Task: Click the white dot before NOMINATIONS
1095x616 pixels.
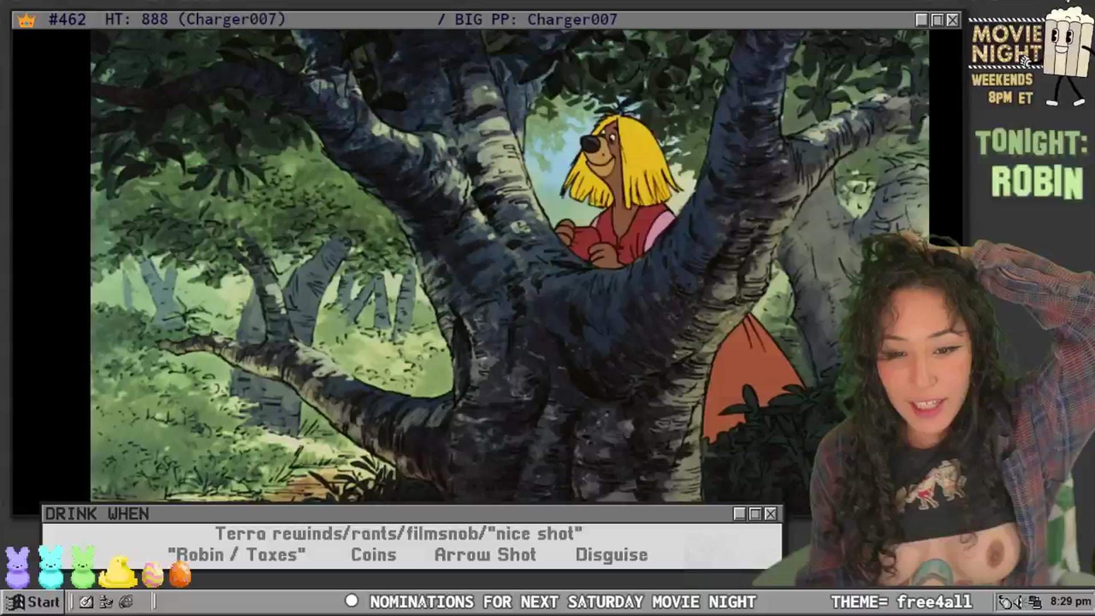Action: (351, 601)
